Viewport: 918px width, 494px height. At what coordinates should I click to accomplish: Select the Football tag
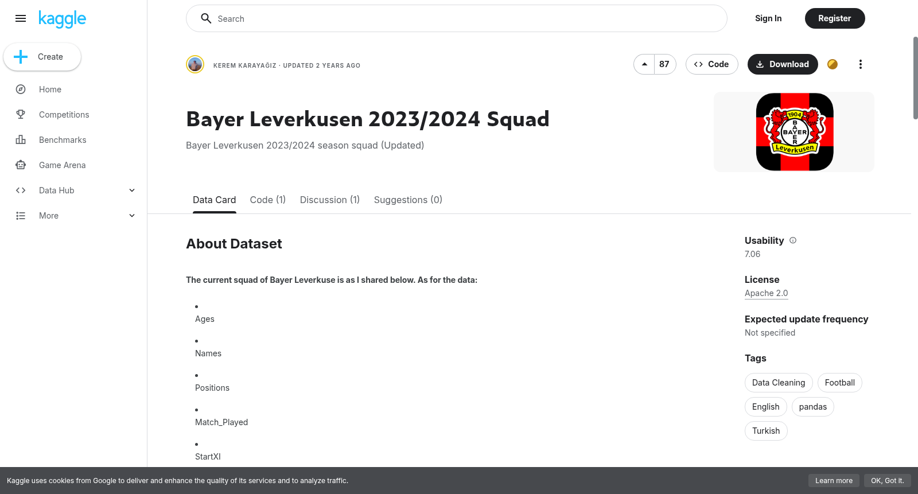[x=840, y=383]
